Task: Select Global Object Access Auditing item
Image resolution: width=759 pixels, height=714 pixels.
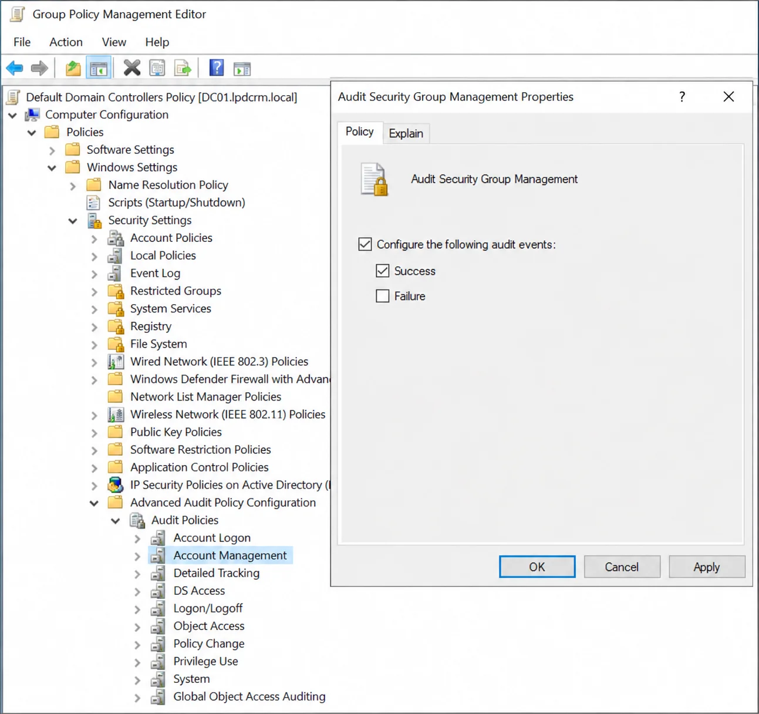Action: [249, 696]
